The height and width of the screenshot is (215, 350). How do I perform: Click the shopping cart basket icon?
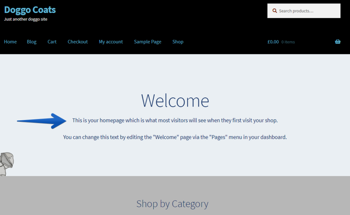click(338, 41)
